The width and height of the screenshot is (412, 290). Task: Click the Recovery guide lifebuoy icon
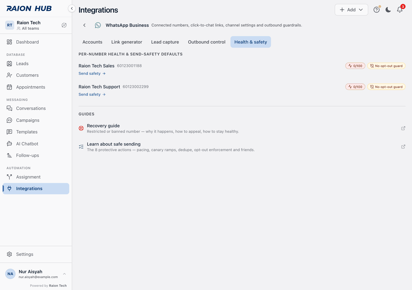coord(81,128)
